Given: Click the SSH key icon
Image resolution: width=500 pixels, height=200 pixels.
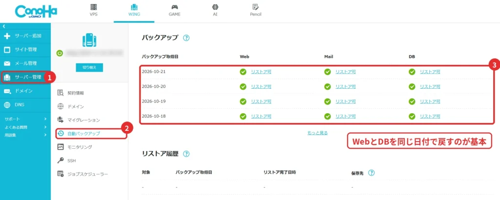Looking at the screenshot, I should pos(61,160).
